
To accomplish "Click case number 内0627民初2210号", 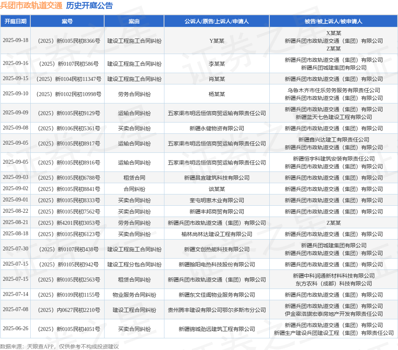I will (x=69, y=310).
